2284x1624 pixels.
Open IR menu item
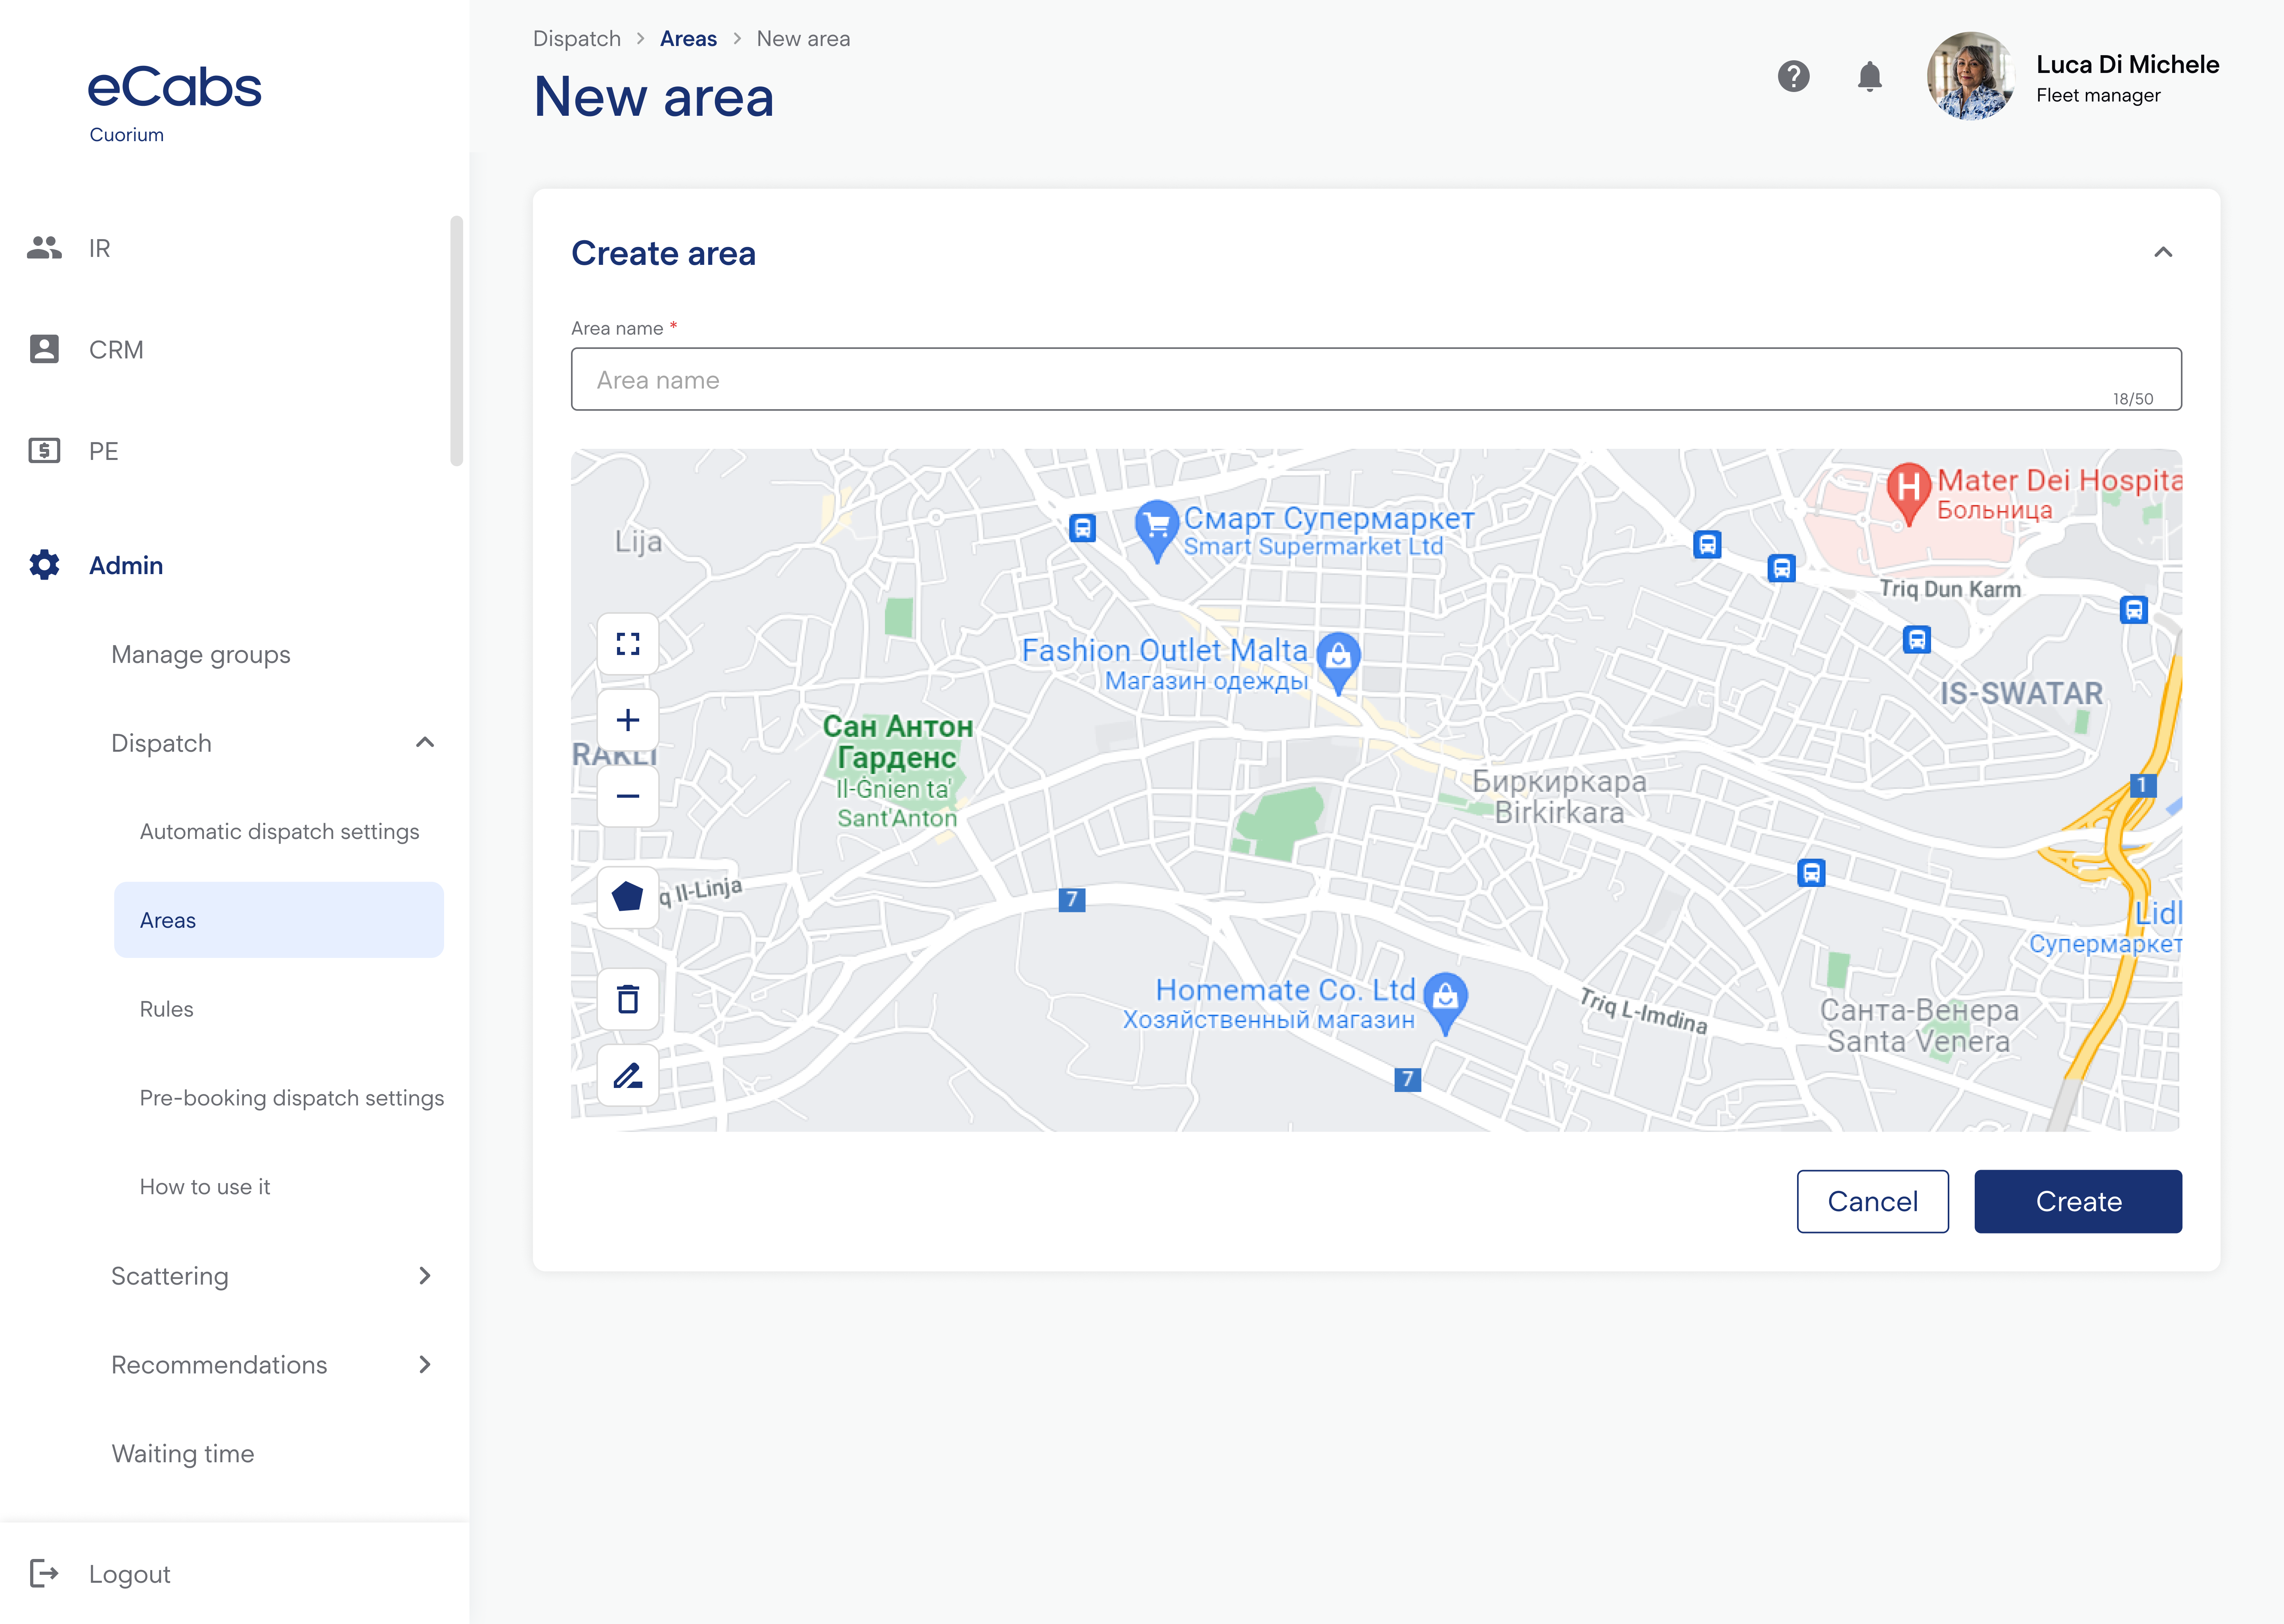pos(100,248)
